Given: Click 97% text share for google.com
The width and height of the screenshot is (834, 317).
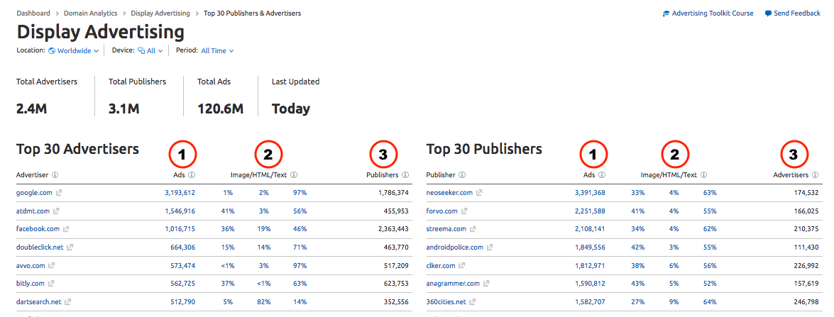Looking at the screenshot, I should (300, 193).
